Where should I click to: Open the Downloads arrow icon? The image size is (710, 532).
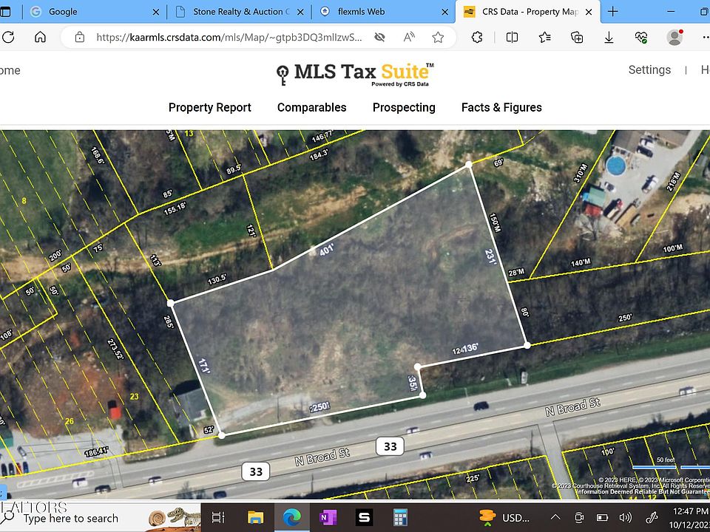[609, 37]
